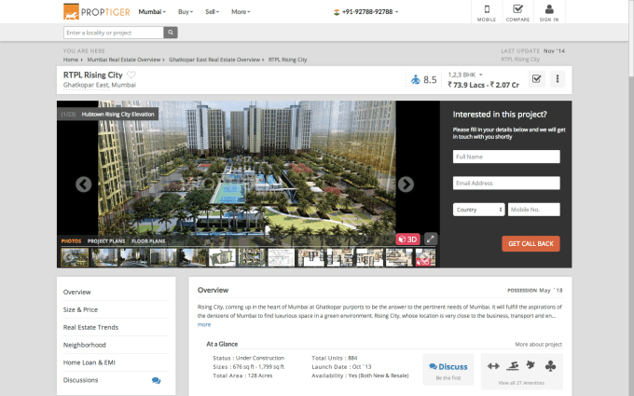
Task: Select the first gallery thumbnail
Action: (x=75, y=257)
